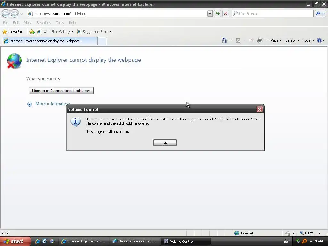Click the keyboard icon on taskbar
The image size is (328, 246).
click(286, 242)
